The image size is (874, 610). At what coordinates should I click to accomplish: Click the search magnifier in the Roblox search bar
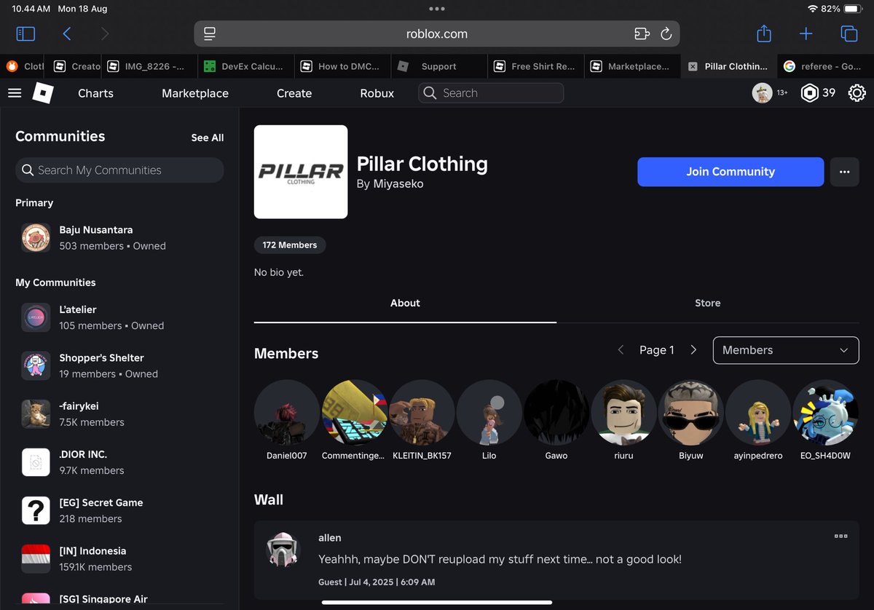pos(430,93)
